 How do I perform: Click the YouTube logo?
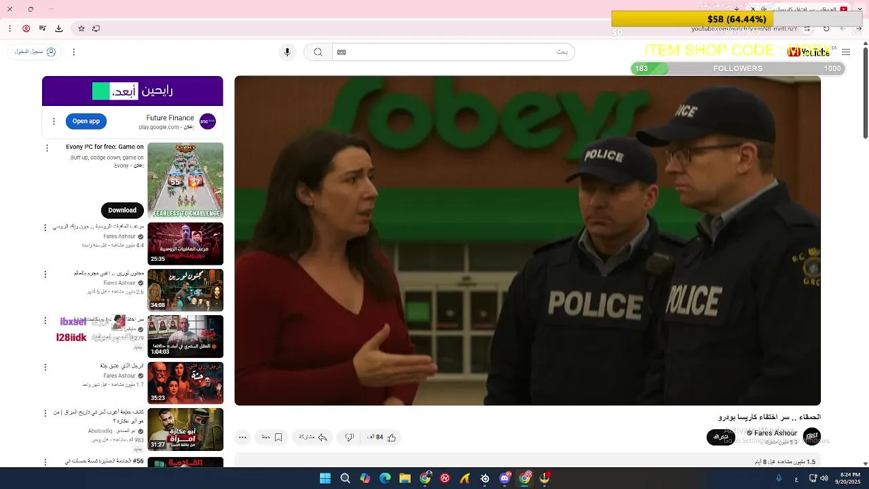pos(809,52)
